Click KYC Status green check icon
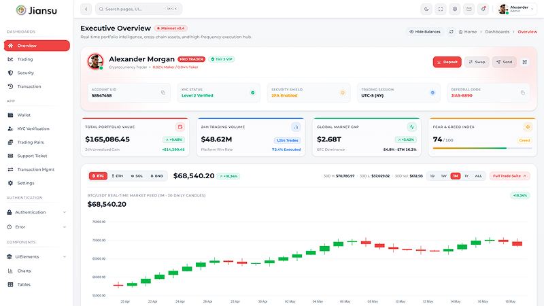This screenshot has height=306, width=544. pyautogui.click(x=252, y=92)
